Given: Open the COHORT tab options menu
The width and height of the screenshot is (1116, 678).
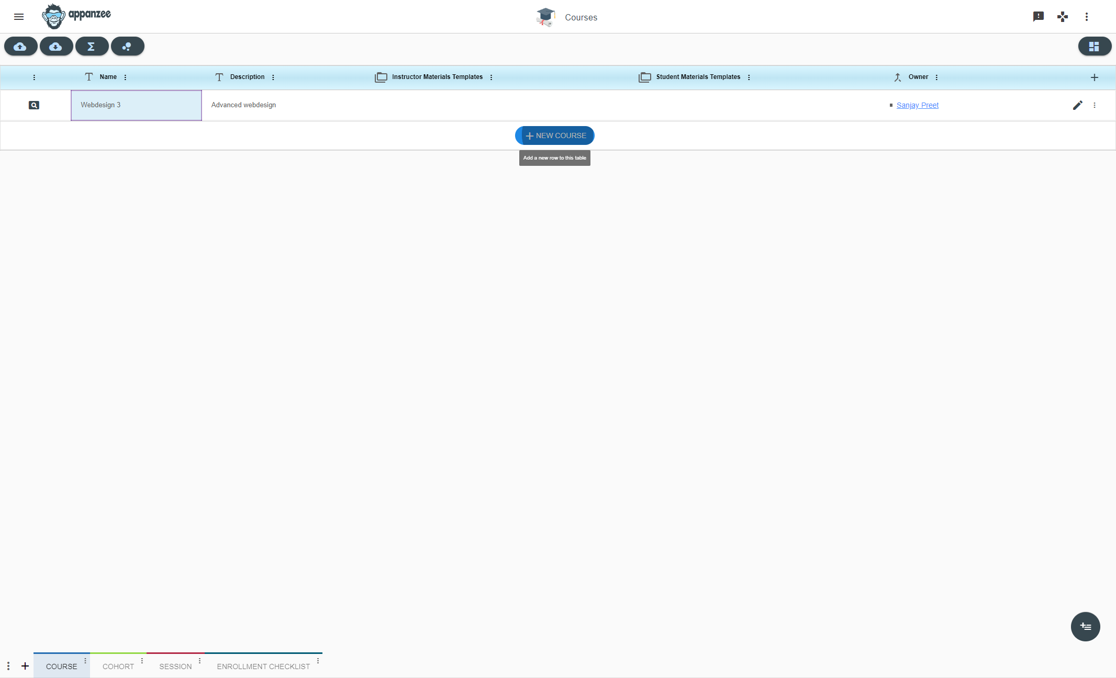Looking at the screenshot, I should [x=142, y=661].
